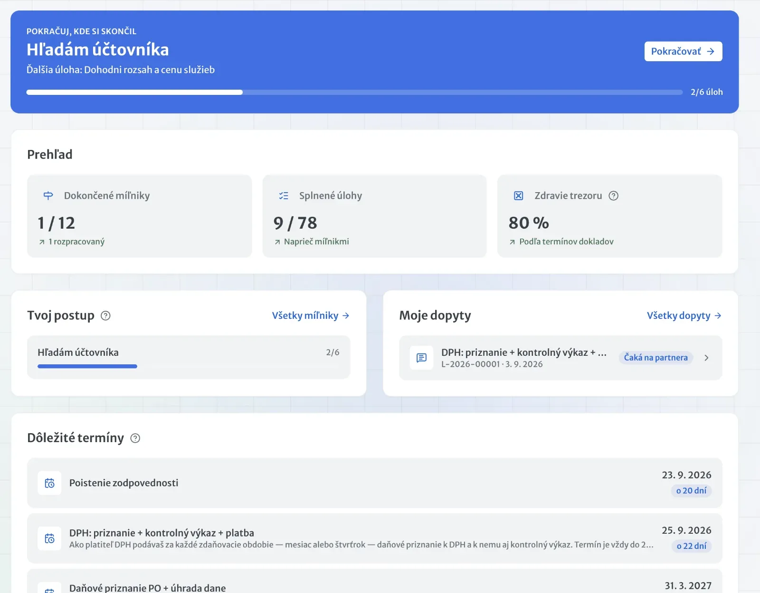Select the Čaká na partnera status badge
Screen dimensions: 760x593
click(655, 358)
